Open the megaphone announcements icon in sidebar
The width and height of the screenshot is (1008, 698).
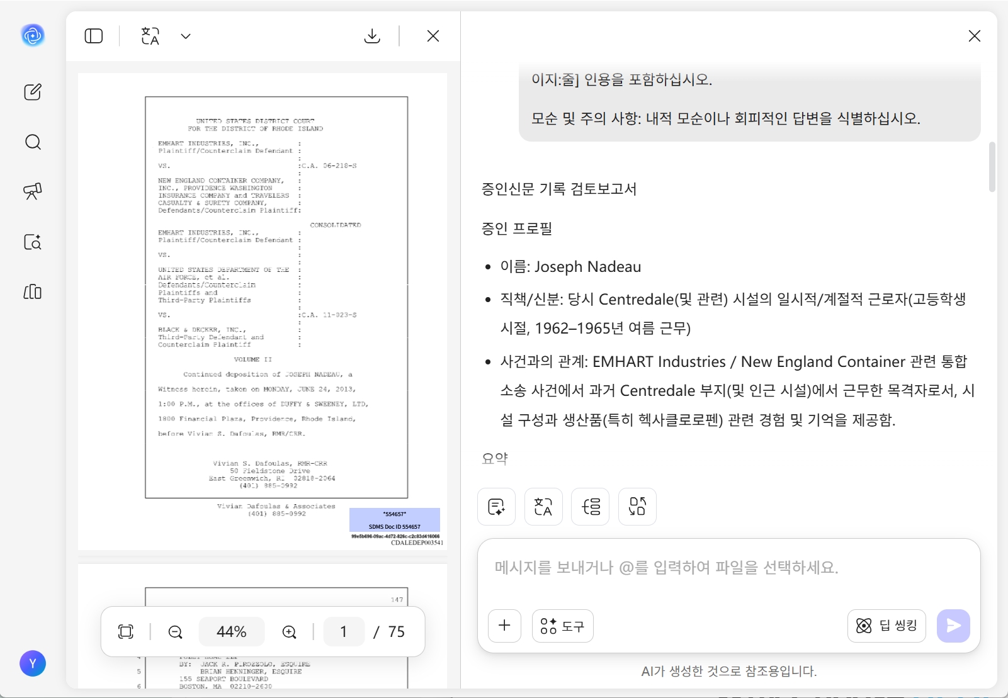point(33,191)
